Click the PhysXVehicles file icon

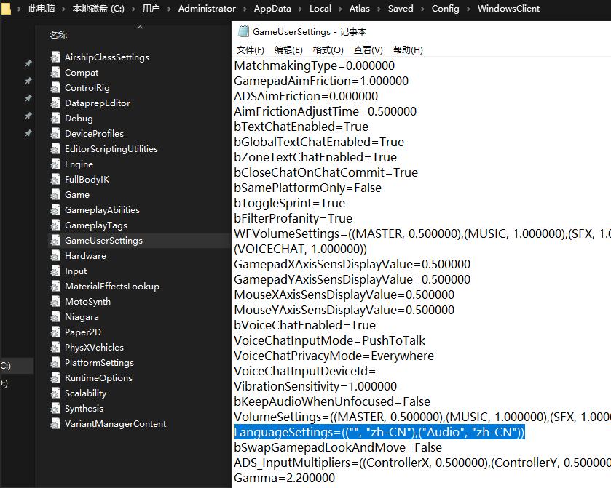click(x=55, y=347)
